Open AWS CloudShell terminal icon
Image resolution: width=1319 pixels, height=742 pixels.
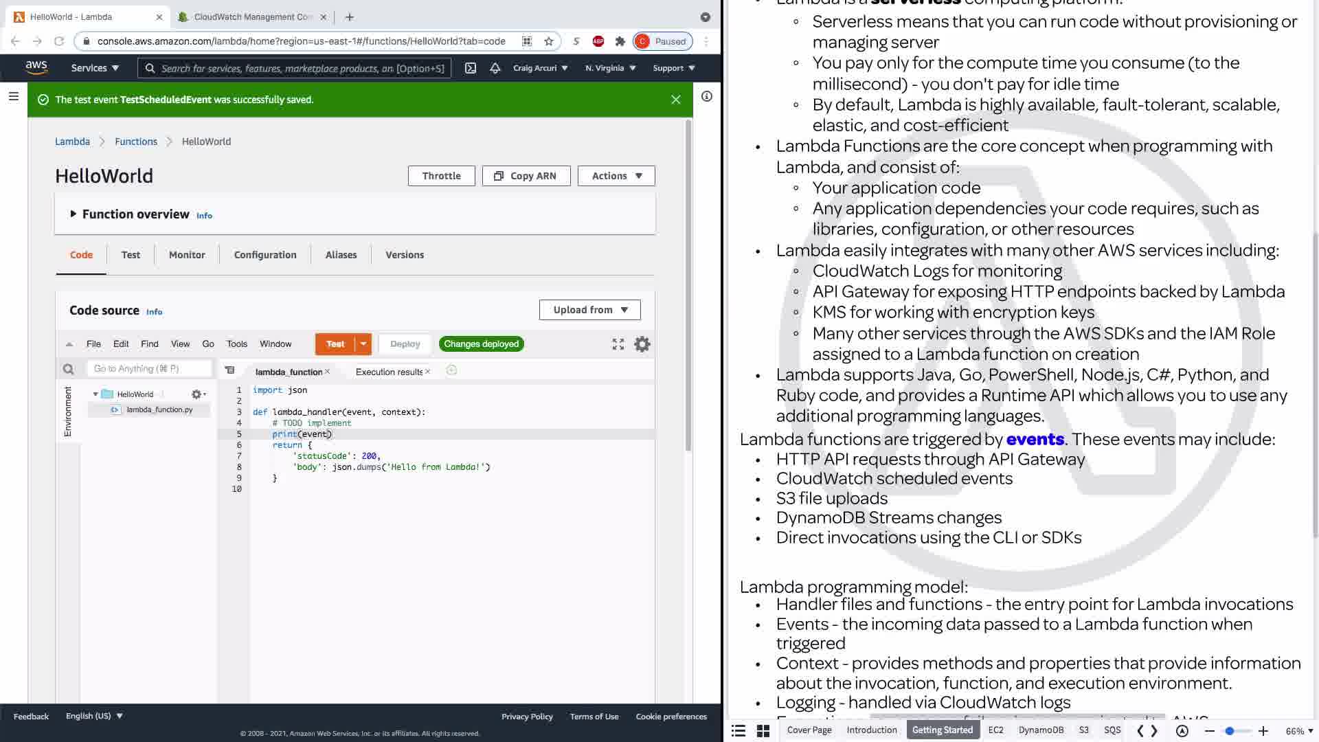471,68
